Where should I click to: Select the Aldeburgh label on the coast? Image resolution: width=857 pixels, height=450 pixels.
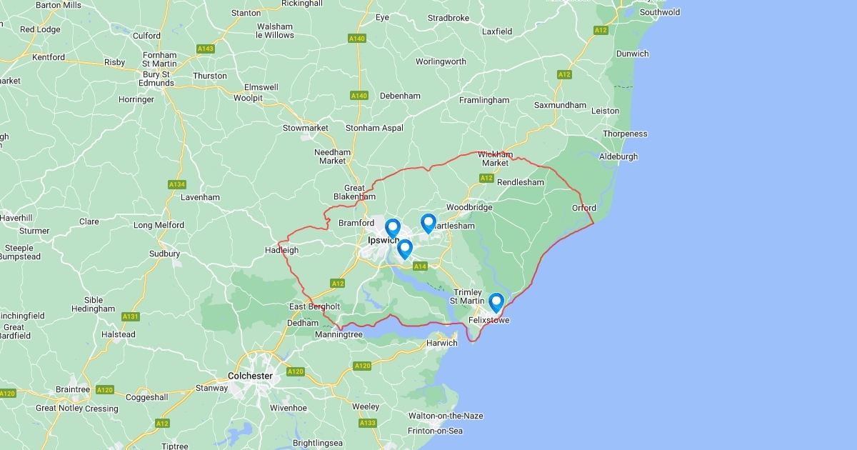[618, 156]
